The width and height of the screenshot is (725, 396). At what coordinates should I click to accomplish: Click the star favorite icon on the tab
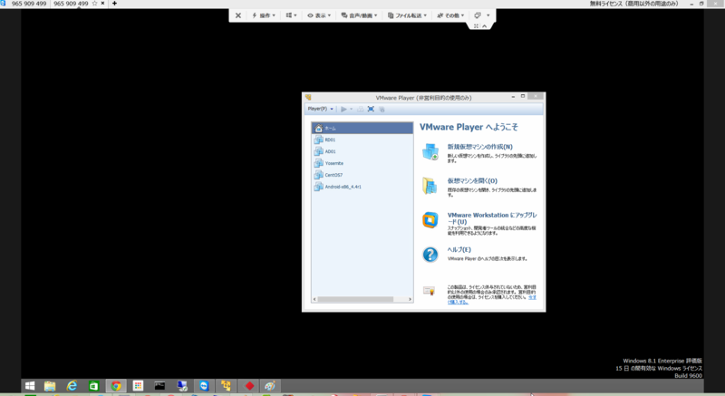(95, 4)
